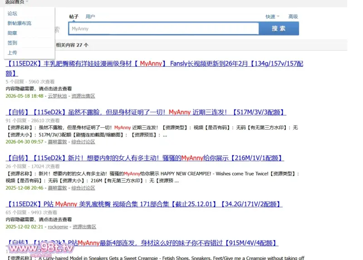Click the 5 个回复 - 5960 次查看 text
This screenshot has height=260, width=363.
(30, 82)
